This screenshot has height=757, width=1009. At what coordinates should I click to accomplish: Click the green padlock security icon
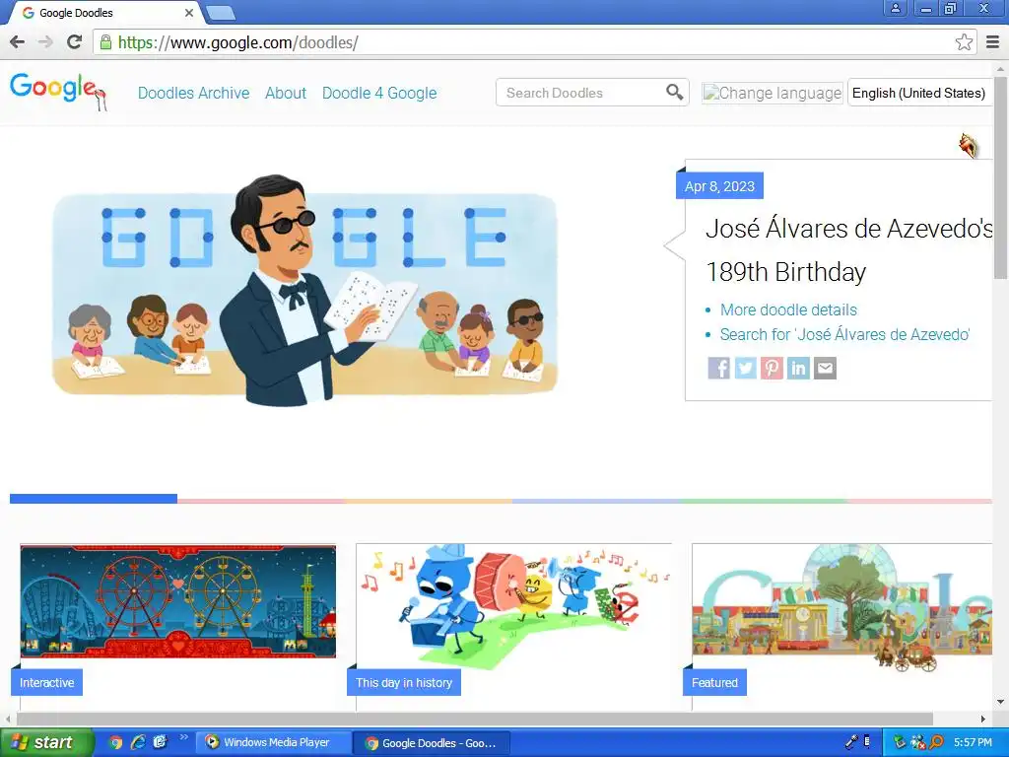[x=106, y=42]
